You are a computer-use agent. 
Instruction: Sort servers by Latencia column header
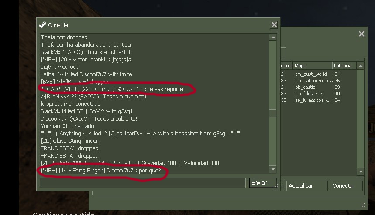point(344,66)
